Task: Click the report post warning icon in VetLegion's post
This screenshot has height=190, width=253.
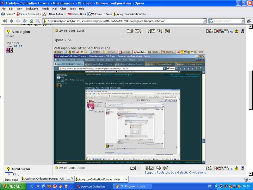Action: (x=237, y=31)
